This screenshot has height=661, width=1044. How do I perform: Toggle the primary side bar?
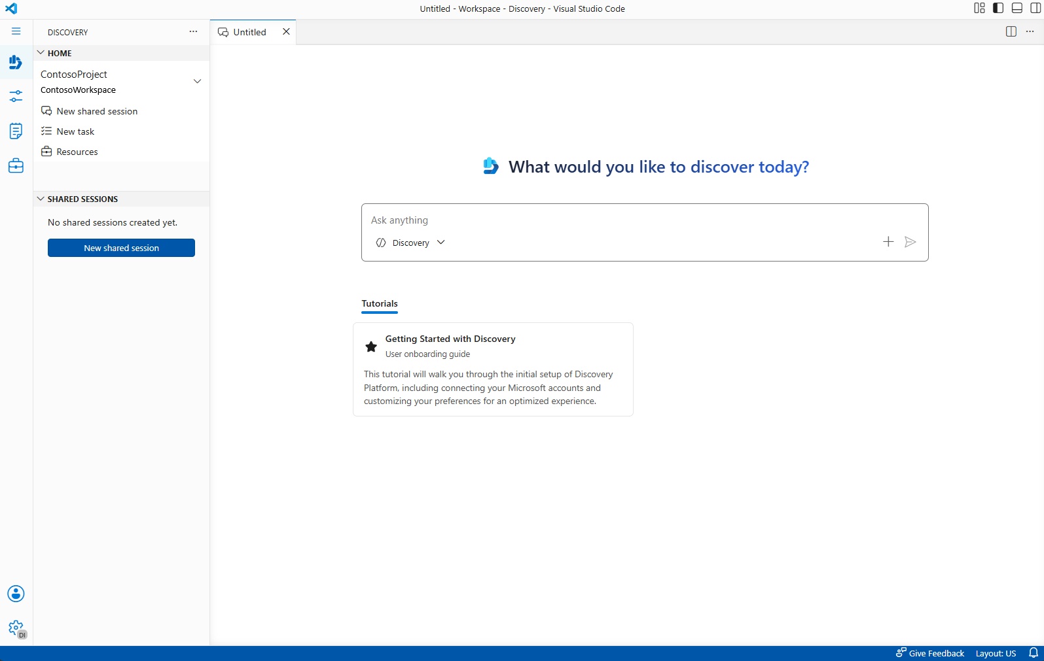coord(998,8)
